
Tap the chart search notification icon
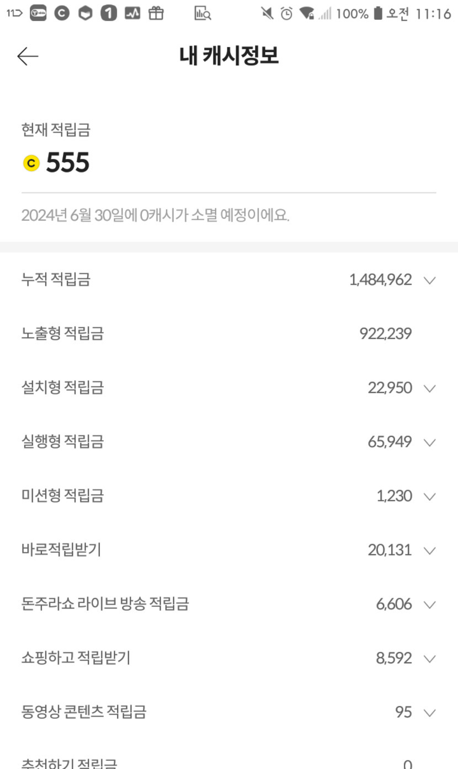[203, 14]
